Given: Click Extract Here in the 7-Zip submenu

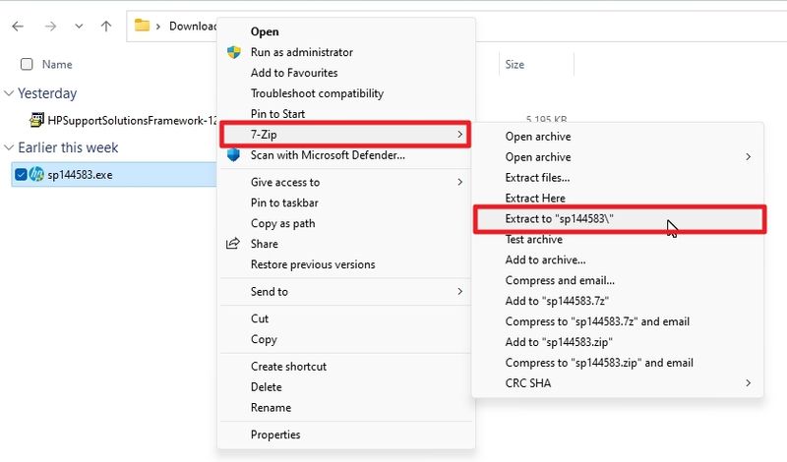Looking at the screenshot, I should (535, 199).
